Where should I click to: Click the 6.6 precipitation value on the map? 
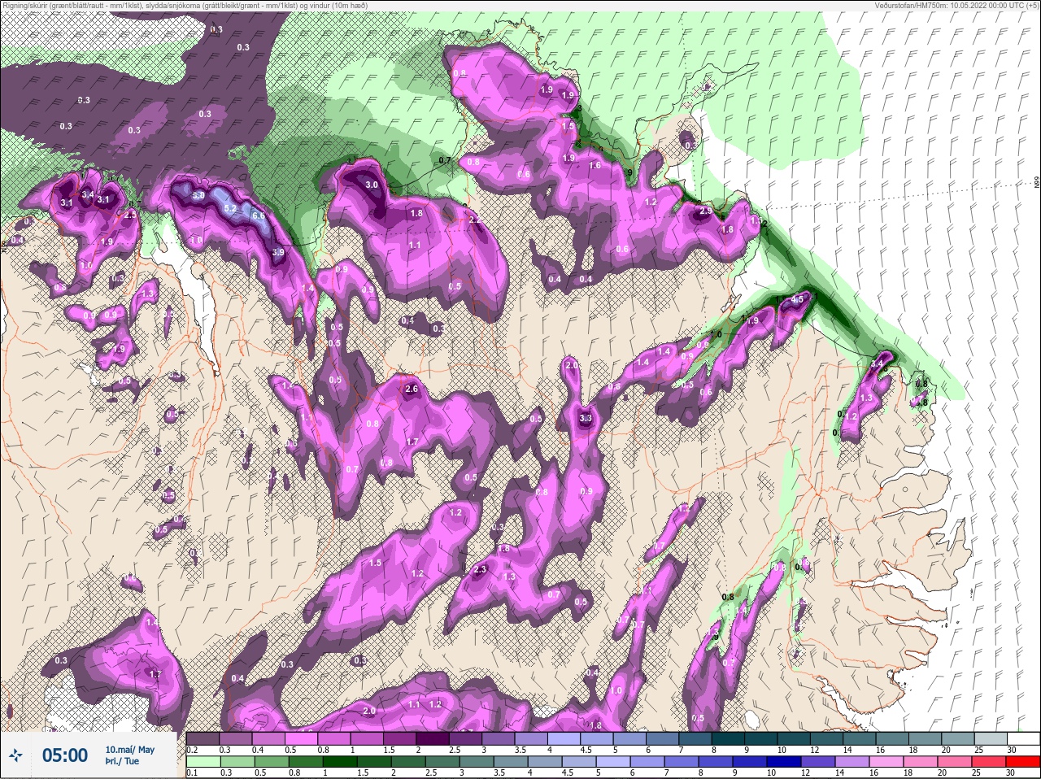(259, 216)
